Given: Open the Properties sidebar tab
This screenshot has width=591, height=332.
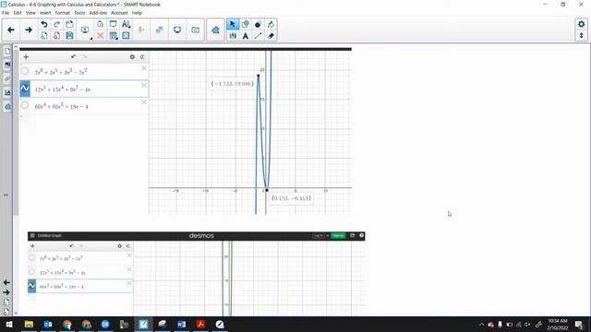Looking at the screenshot, I should click(7, 92).
